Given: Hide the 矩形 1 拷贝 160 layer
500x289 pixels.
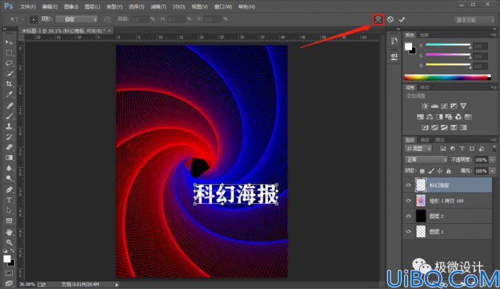Looking at the screenshot, I should click(x=409, y=200).
